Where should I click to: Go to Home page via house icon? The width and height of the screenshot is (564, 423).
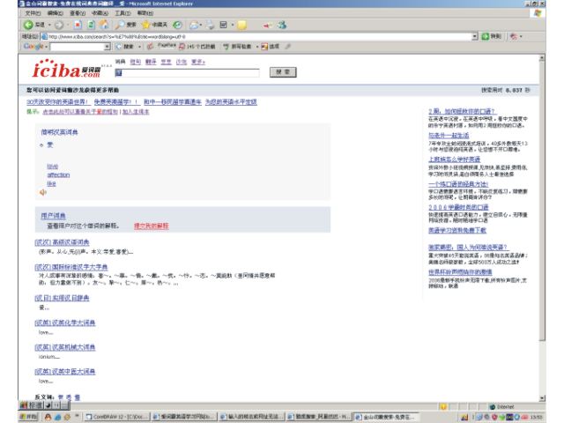104,25
